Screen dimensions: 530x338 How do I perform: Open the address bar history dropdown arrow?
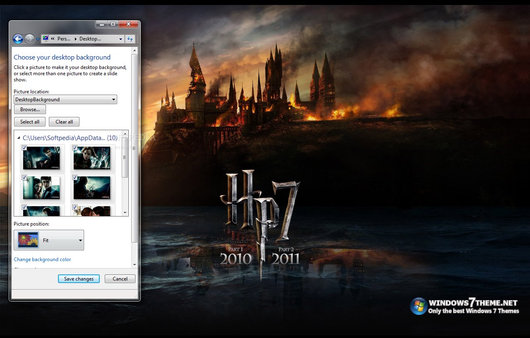coord(120,39)
